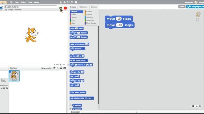Click the move 10 steps script block
Screen dimensions: 204x114
coord(119,19)
